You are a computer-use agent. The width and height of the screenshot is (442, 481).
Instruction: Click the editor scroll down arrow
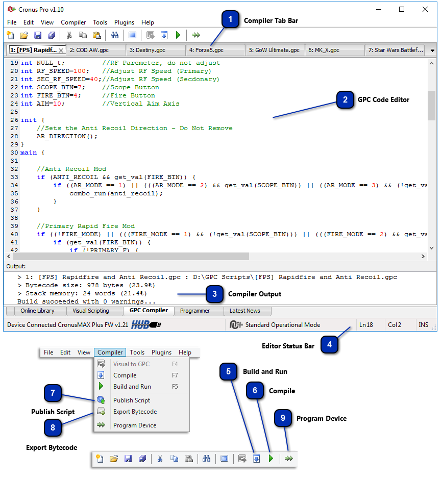(432, 248)
